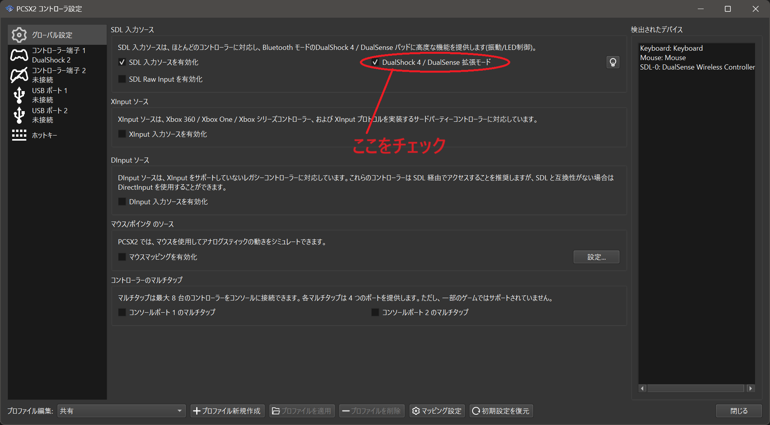Enable DInput 入力ソースを有効化
Screen dimensions: 770x425
(122, 202)
